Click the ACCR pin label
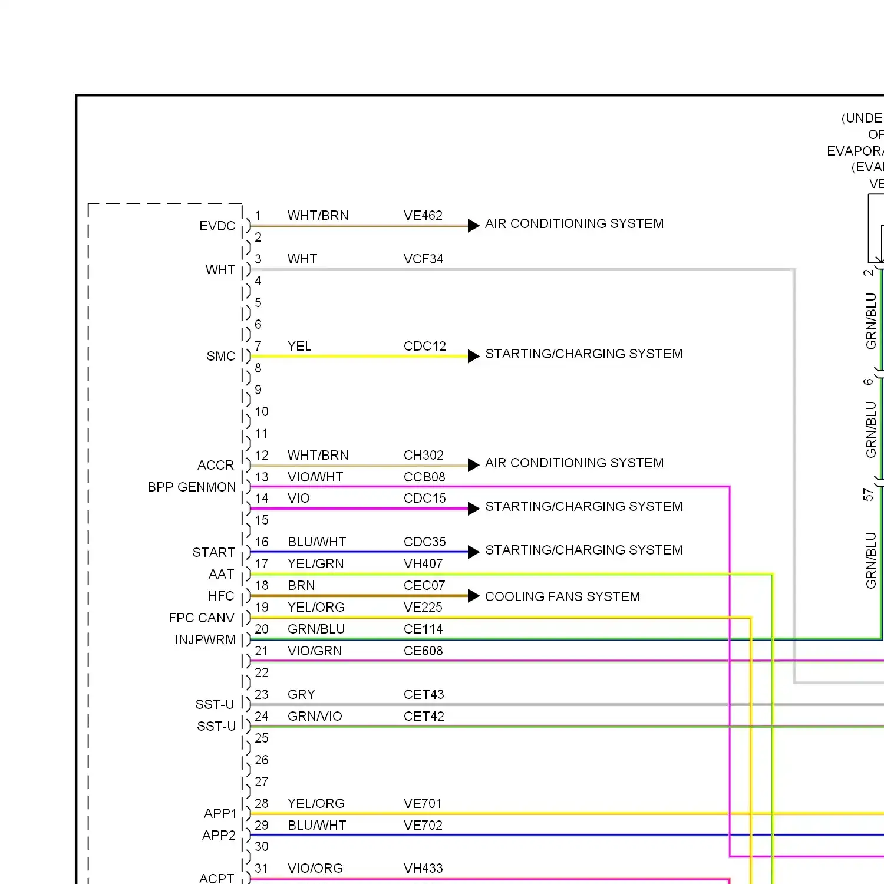This screenshot has width=884, height=884. tap(216, 466)
